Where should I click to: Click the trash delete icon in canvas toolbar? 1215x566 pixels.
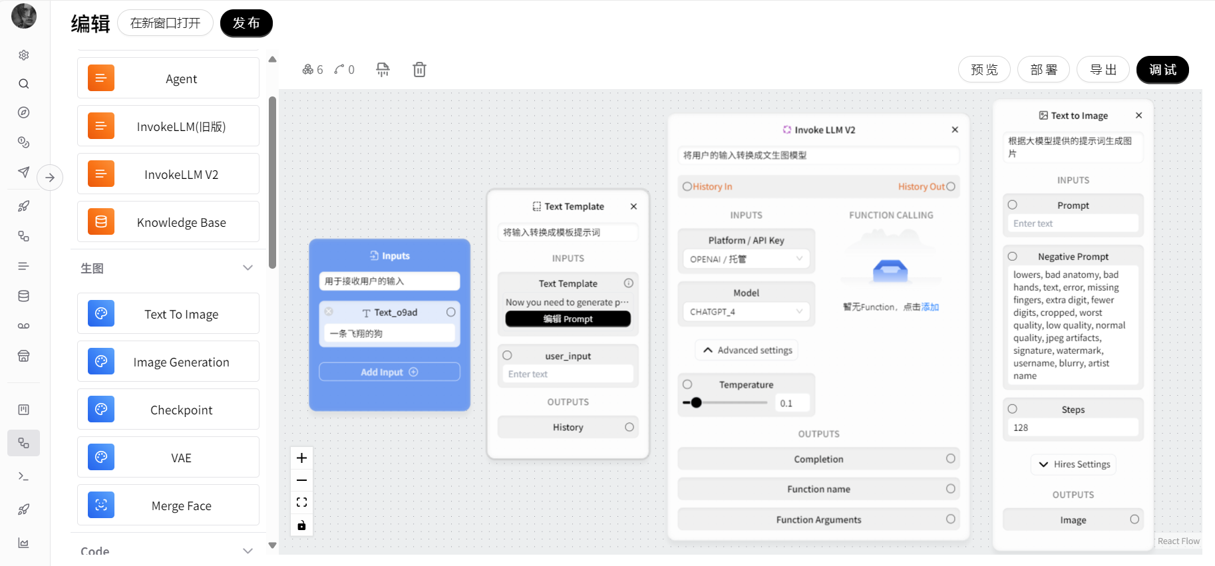[x=419, y=70]
